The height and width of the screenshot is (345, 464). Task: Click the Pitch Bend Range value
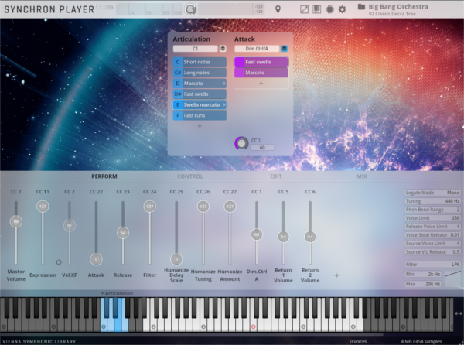tap(432, 210)
